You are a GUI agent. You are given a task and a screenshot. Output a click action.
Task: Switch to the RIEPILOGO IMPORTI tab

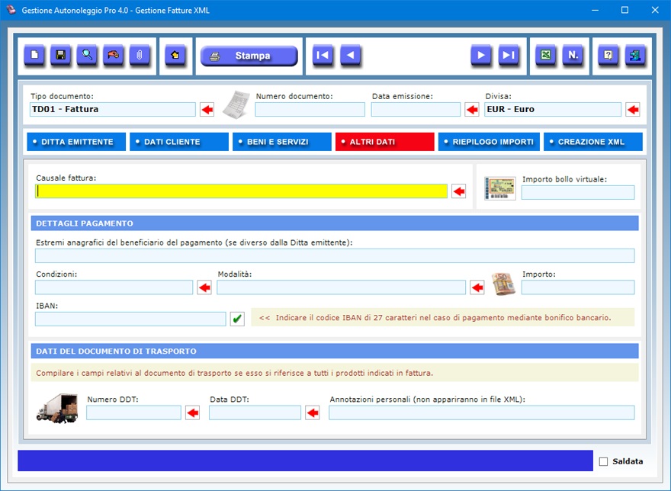click(x=489, y=142)
